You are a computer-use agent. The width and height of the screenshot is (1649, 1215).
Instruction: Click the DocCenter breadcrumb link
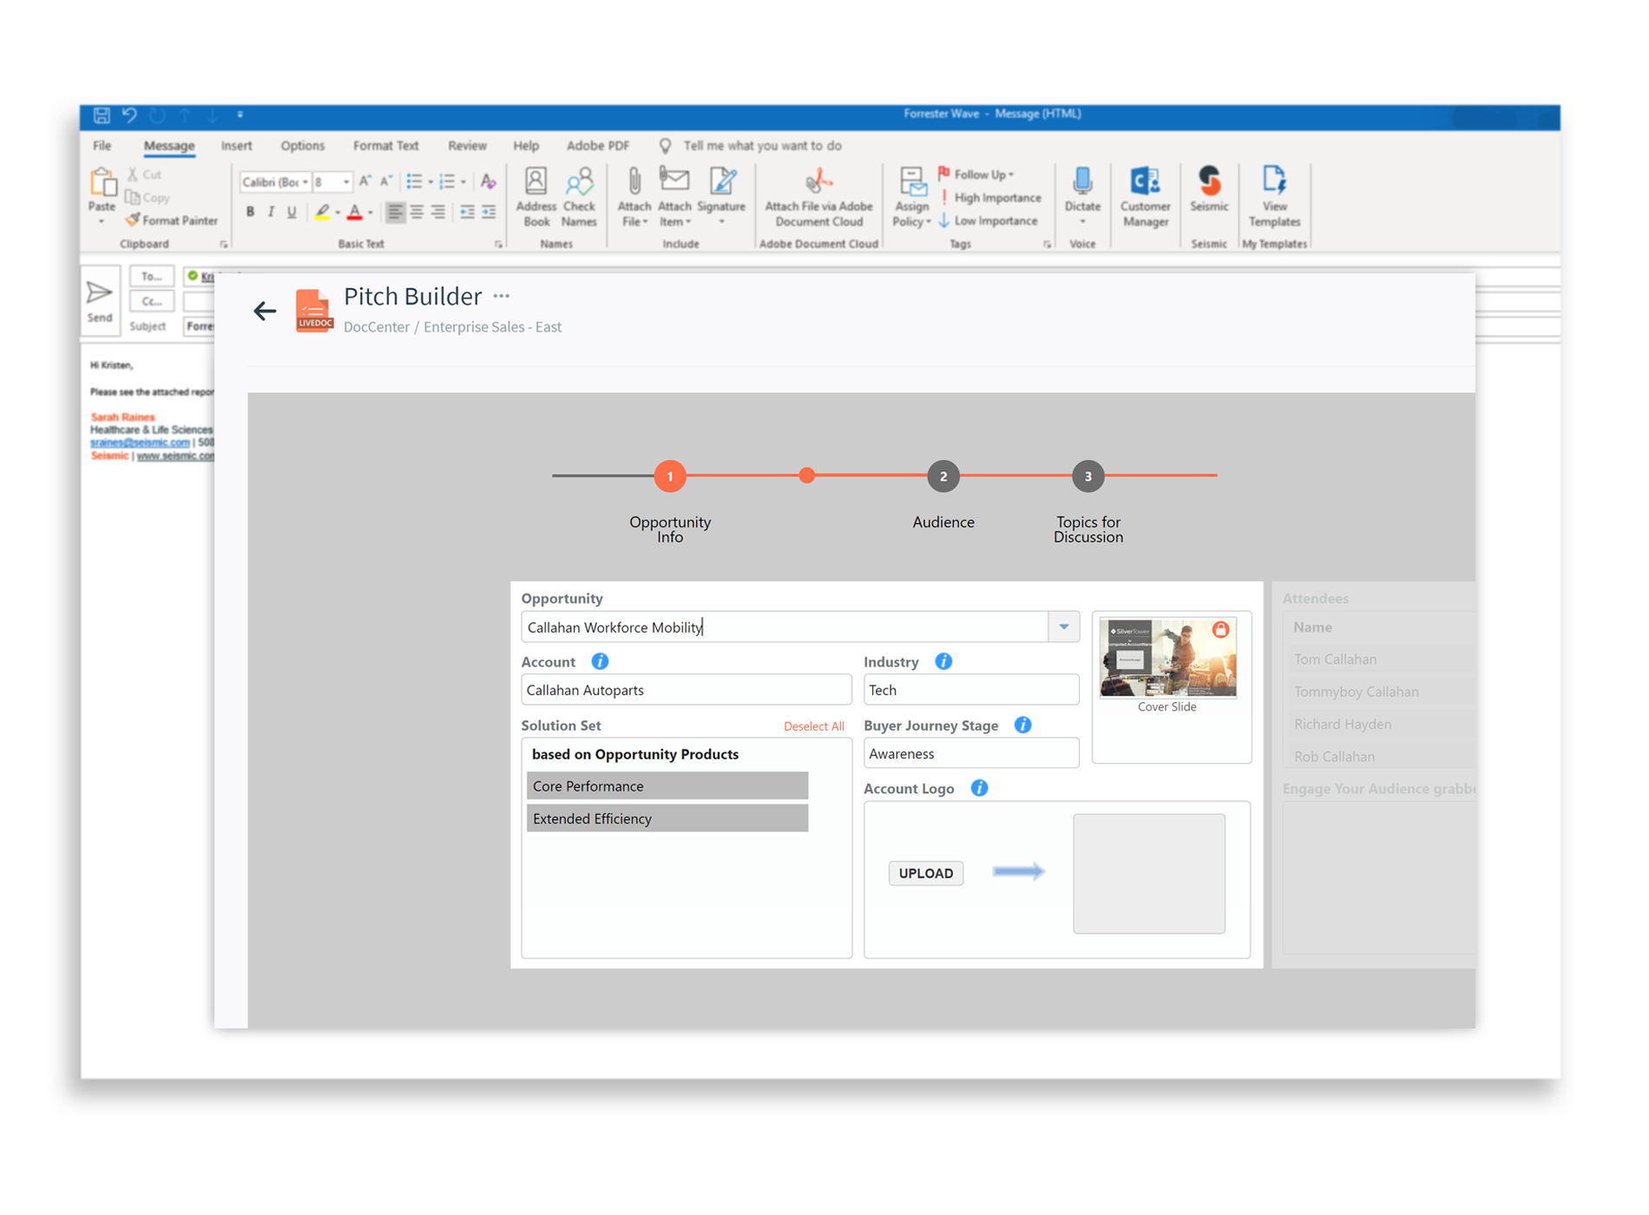click(376, 327)
